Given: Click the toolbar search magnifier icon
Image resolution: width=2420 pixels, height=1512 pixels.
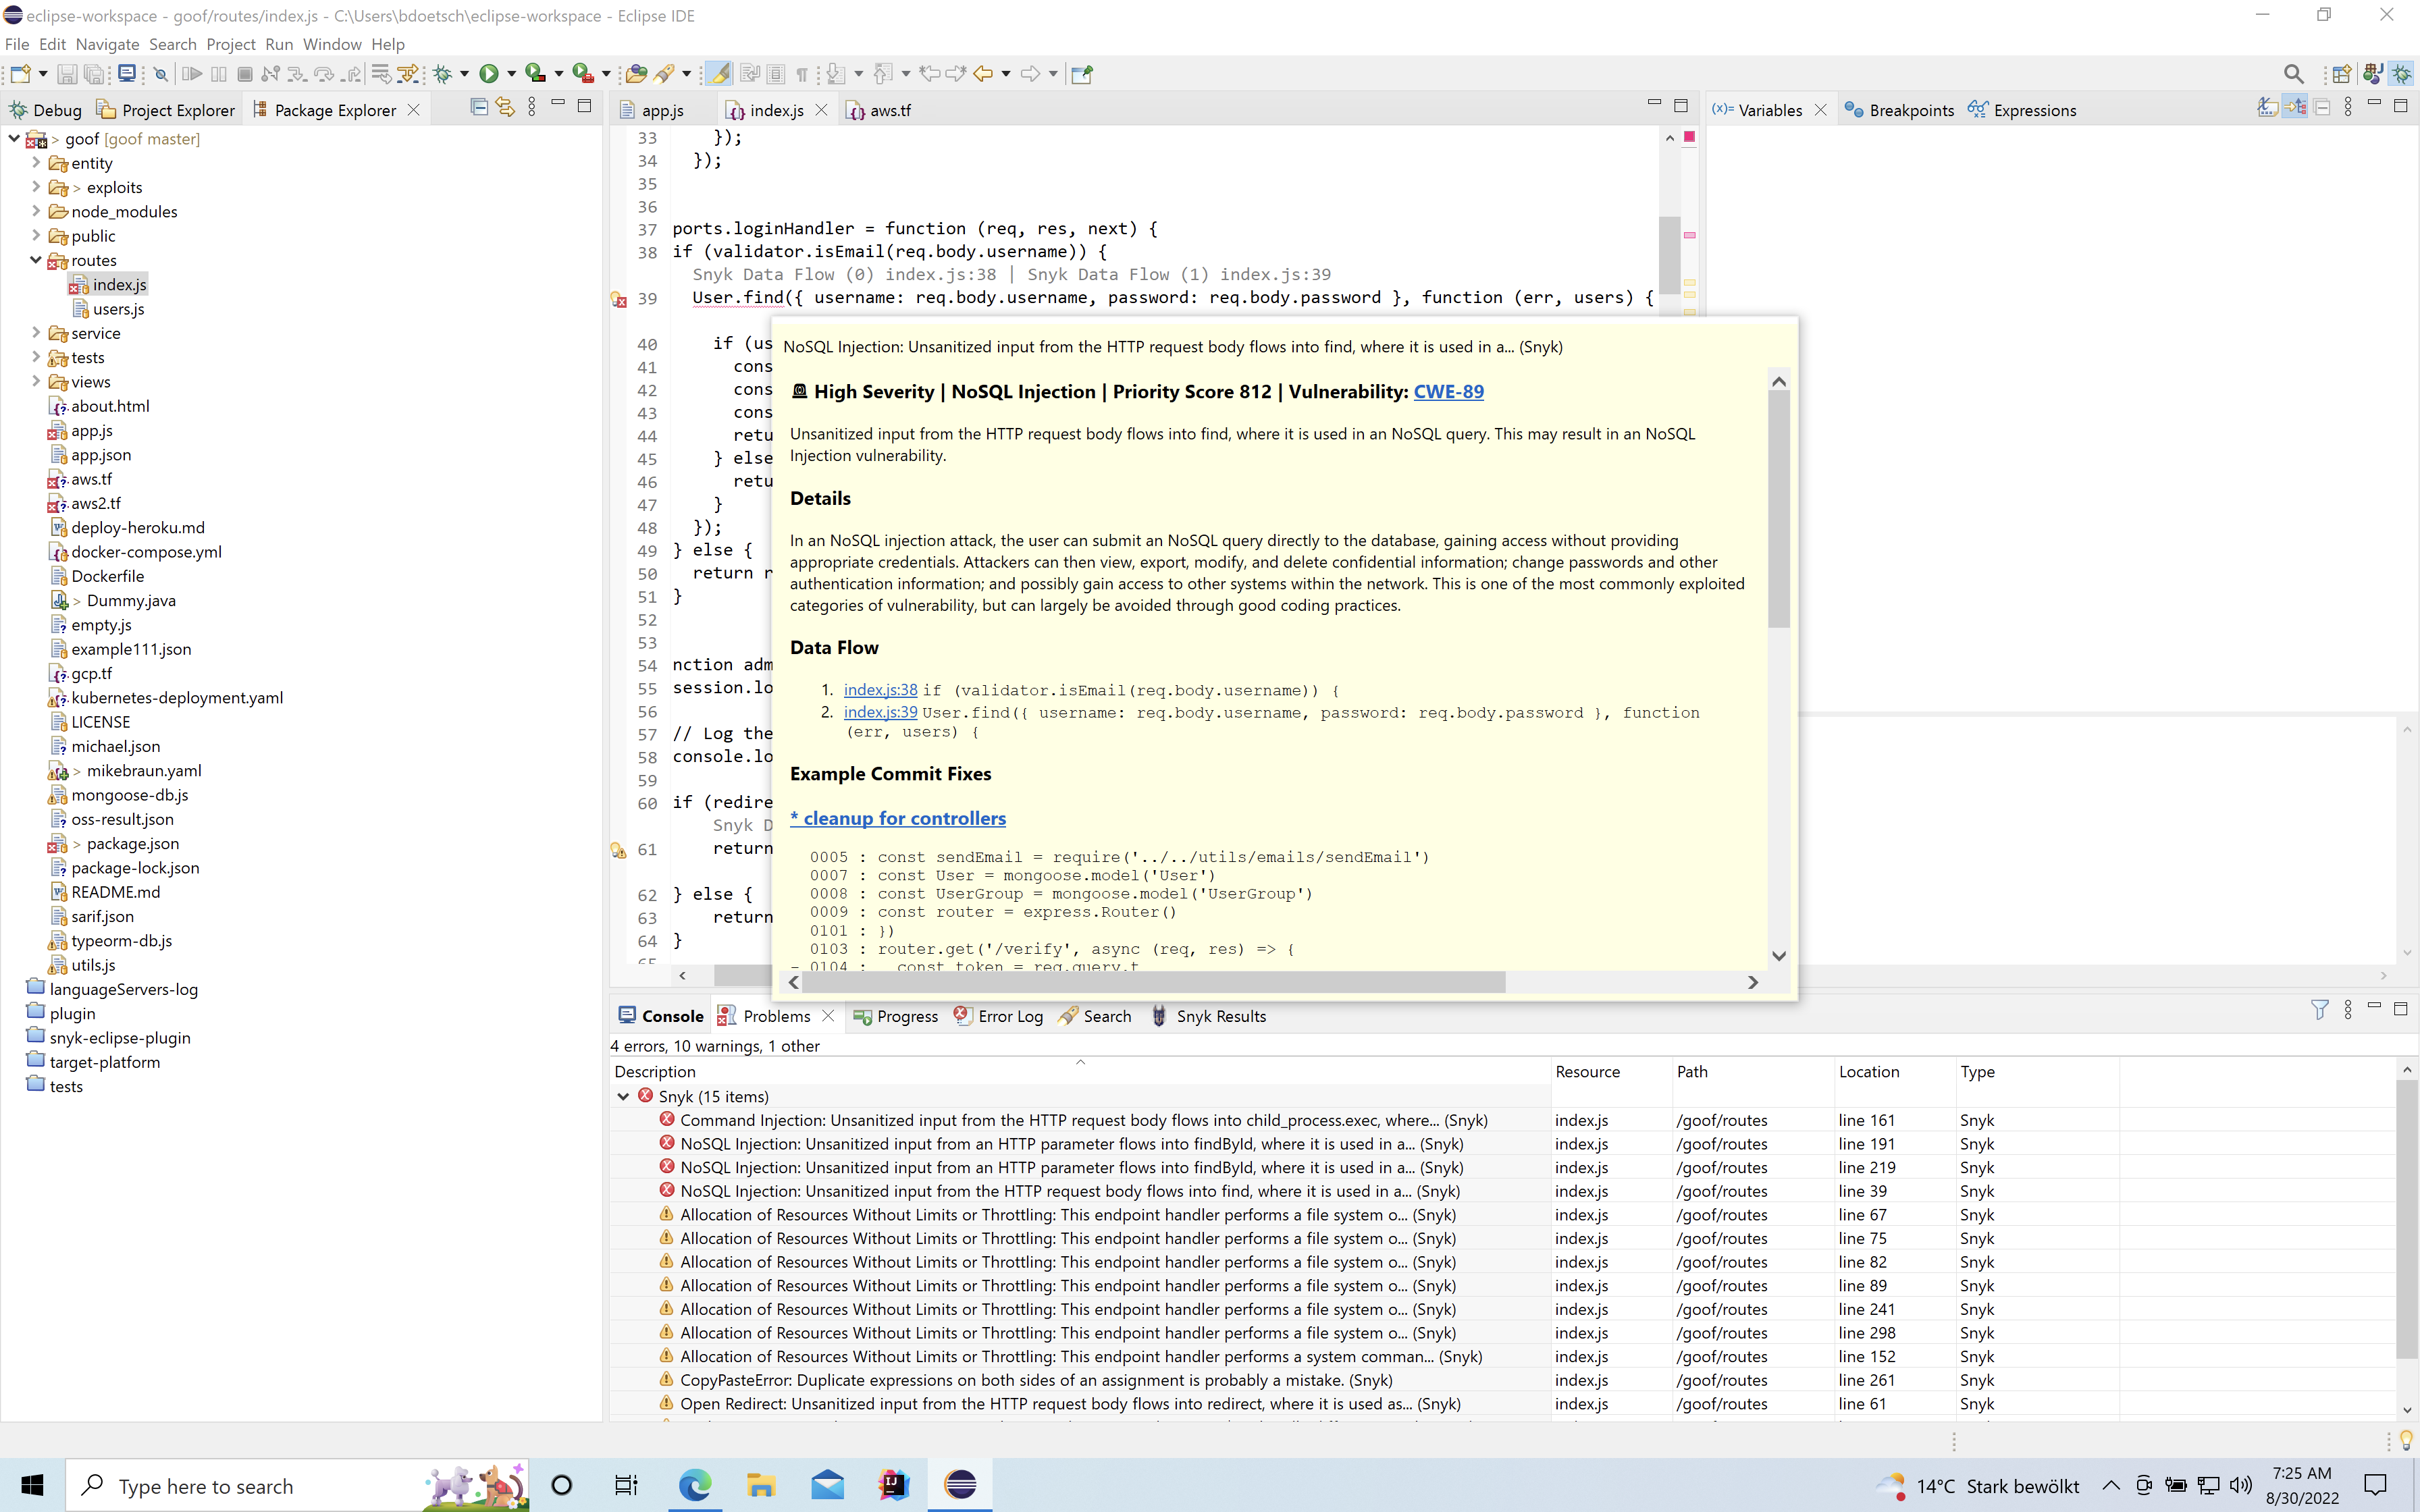Looking at the screenshot, I should pos(2293,74).
